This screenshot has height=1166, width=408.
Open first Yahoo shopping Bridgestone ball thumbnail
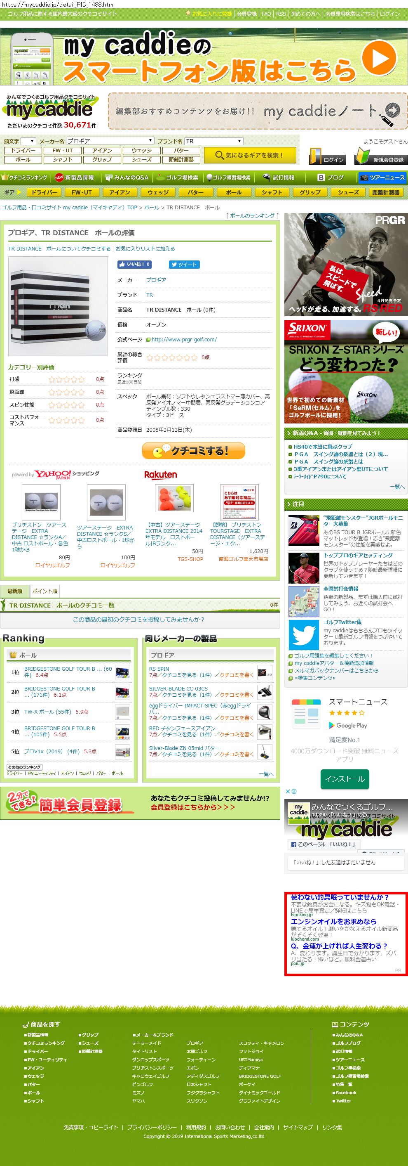click(x=41, y=502)
